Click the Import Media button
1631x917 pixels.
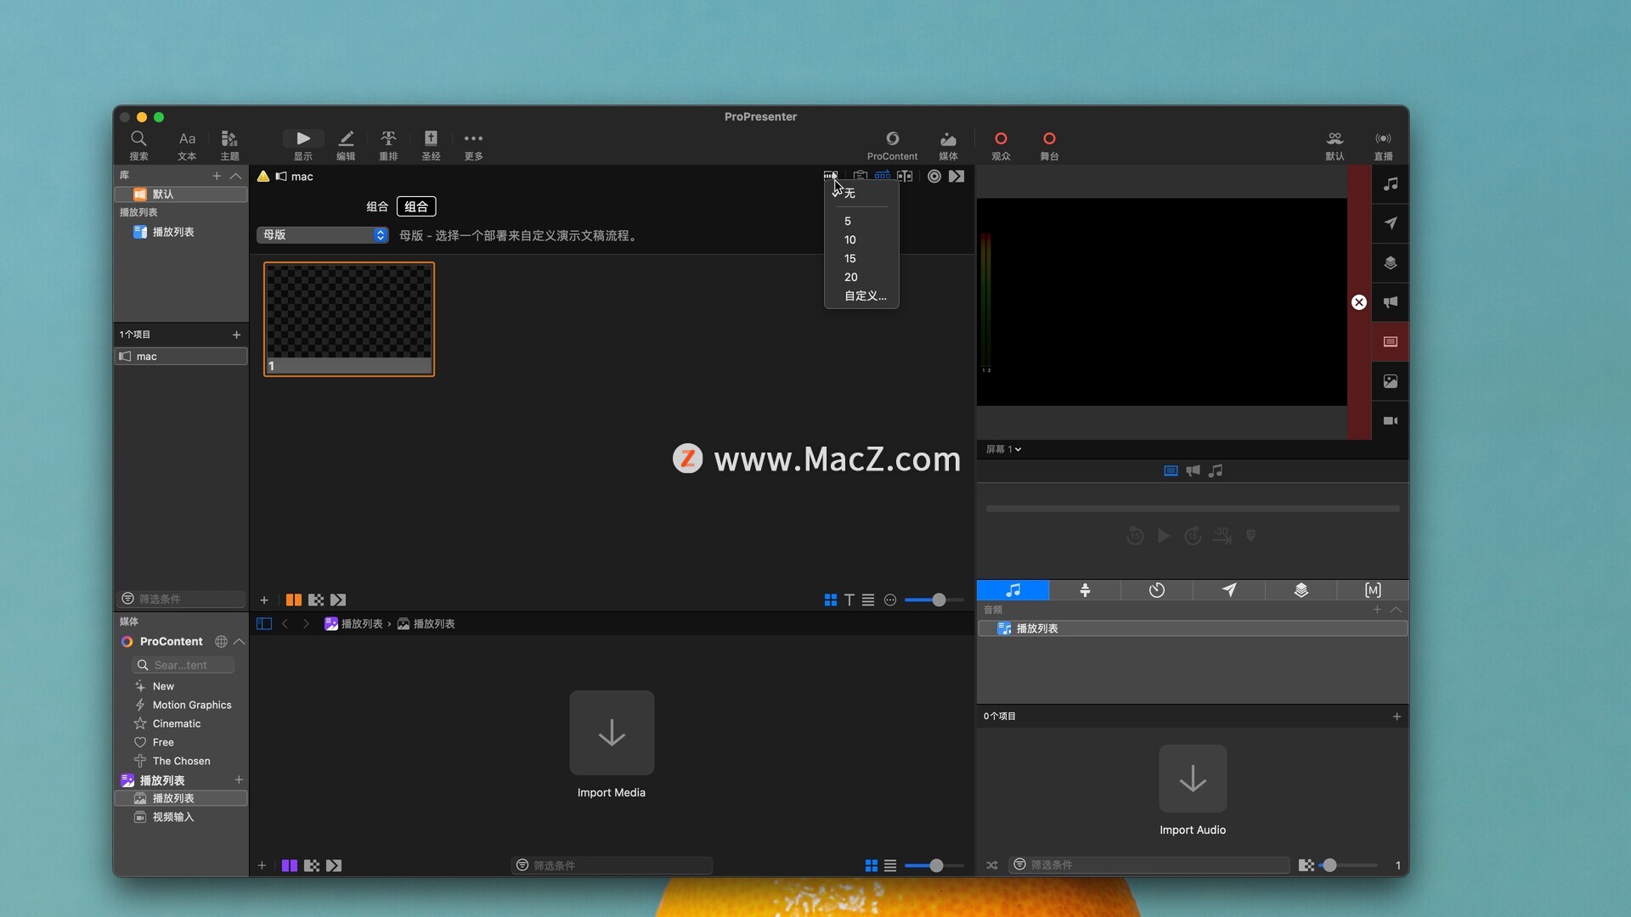pos(612,733)
